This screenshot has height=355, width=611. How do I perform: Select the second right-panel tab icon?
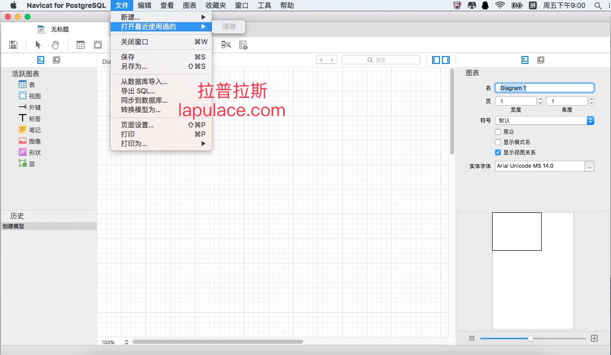point(541,60)
